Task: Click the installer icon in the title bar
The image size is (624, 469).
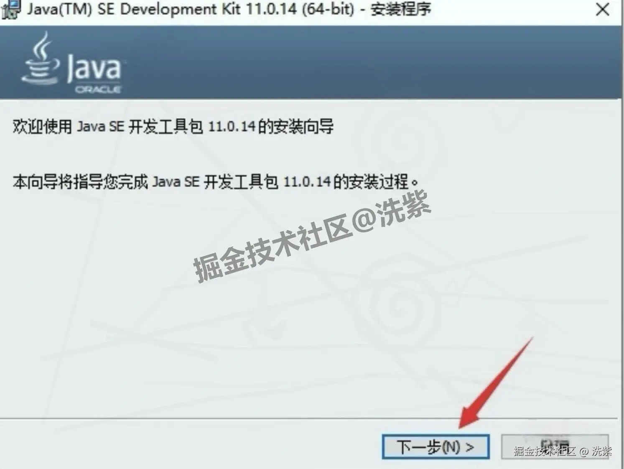Action: 11,10
